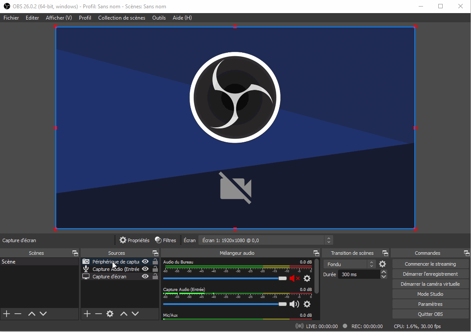Lock the Capture d'écran source

(155, 276)
